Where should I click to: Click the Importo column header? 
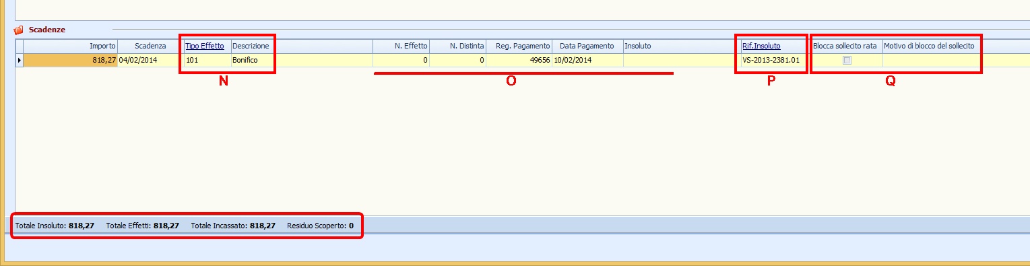pos(71,46)
